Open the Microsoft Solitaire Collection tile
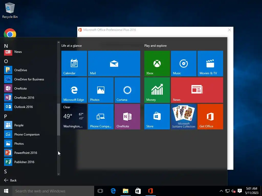Viewport: 262px width, 196px height. pyautogui.click(x=184, y=116)
